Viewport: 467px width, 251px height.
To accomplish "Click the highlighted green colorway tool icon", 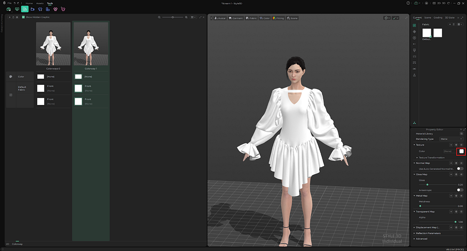I will pos(25,9).
